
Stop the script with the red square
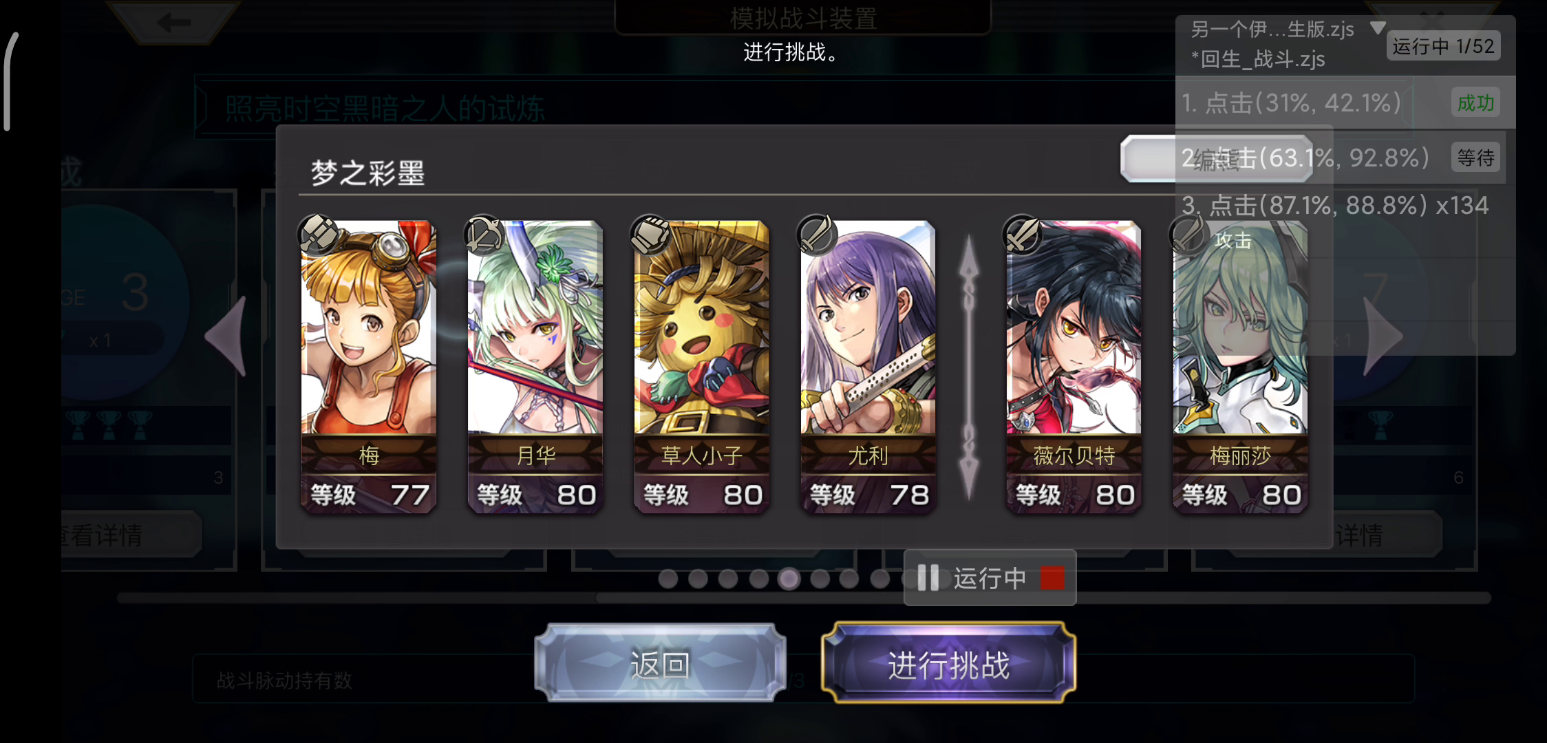tap(1052, 578)
